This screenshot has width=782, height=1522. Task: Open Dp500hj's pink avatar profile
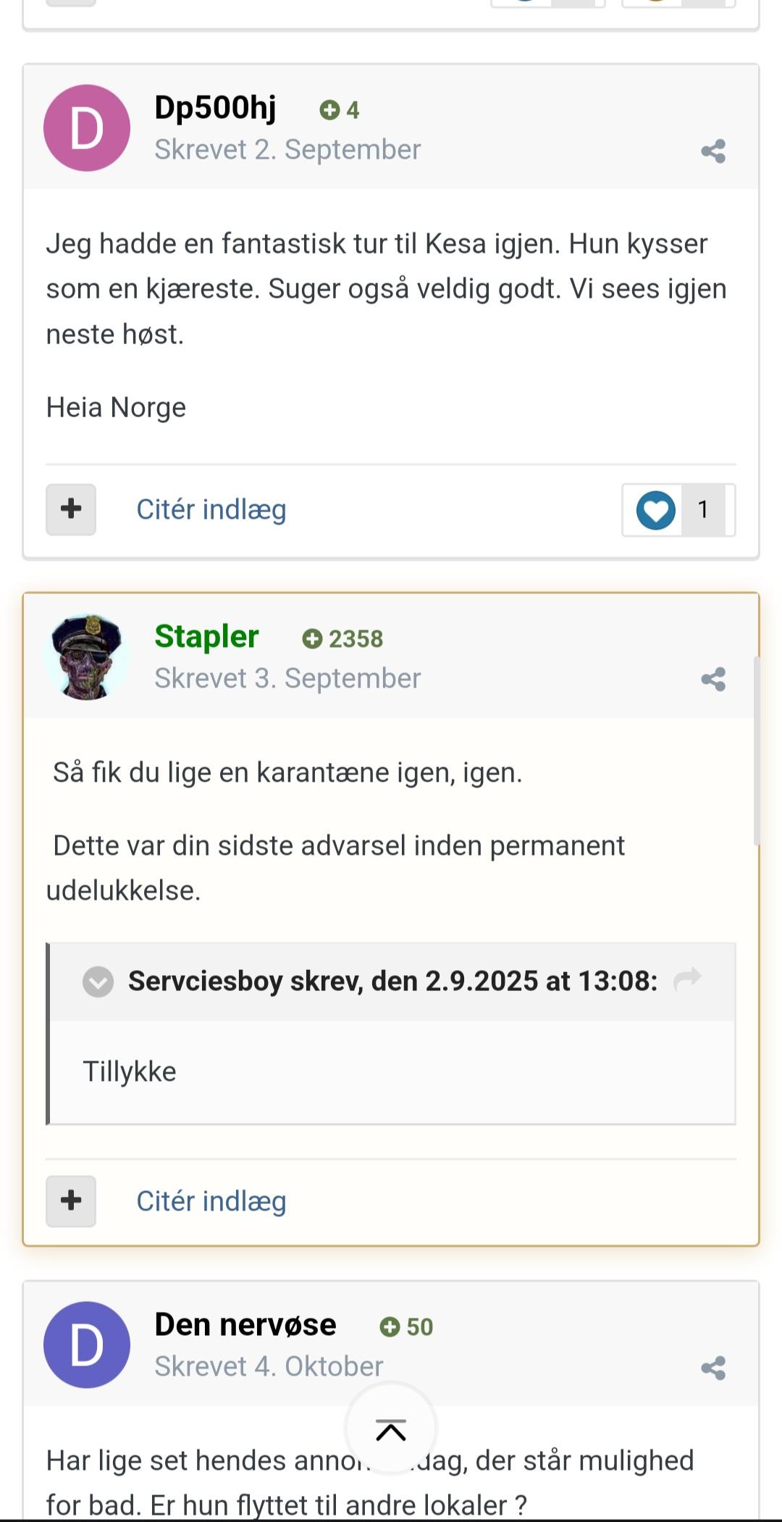(x=87, y=128)
